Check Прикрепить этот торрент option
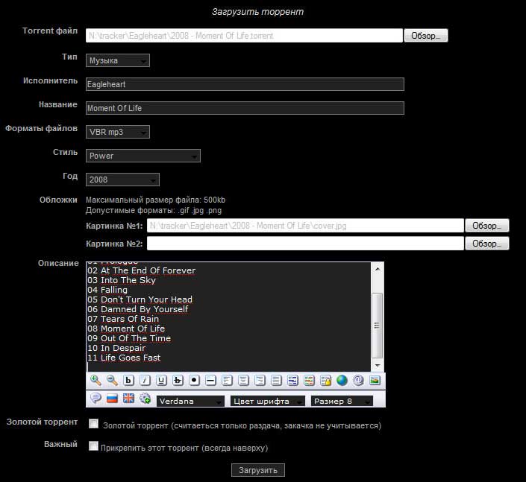The width and height of the screenshot is (526, 482). 94,446
